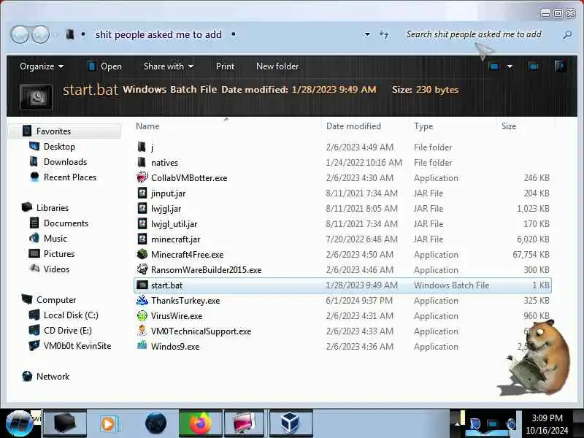
Task: Click the taskbar clock showing 3:09 PM
Action: click(x=547, y=424)
